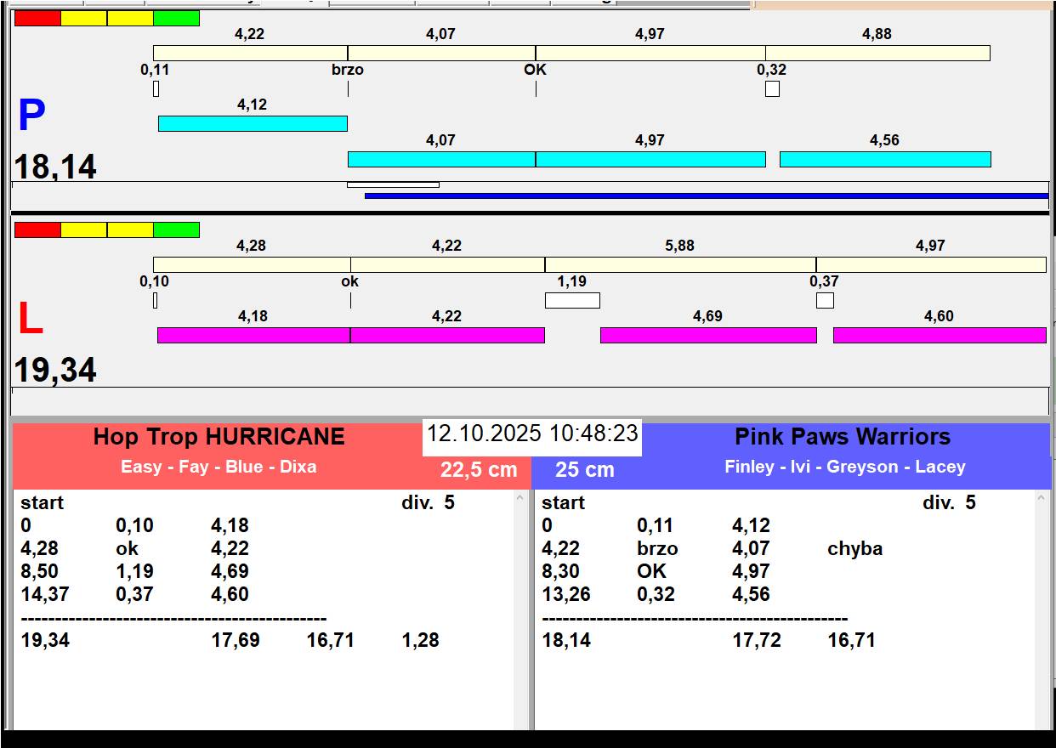The width and height of the screenshot is (1056, 748).
Task: Click the magenta 4,60 run bar
Action: click(939, 336)
